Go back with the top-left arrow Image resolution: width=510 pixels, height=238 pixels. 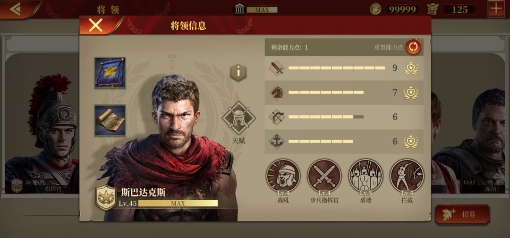click(x=16, y=9)
